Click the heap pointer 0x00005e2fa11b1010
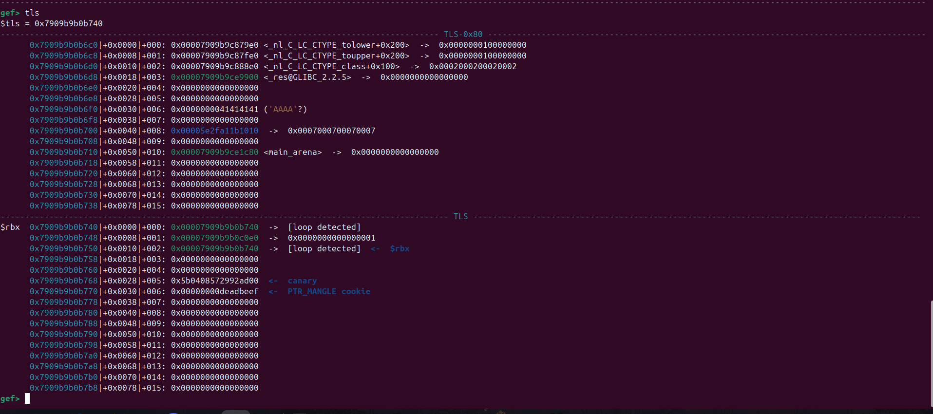 tap(214, 131)
